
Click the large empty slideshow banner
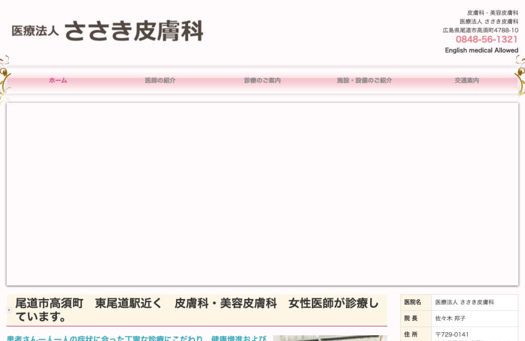click(262, 194)
